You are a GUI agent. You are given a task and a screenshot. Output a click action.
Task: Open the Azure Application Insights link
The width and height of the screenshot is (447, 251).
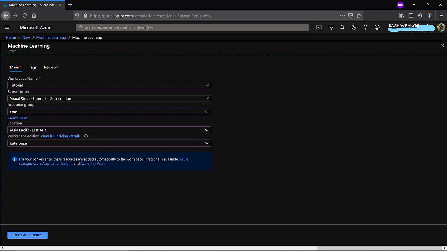click(53, 163)
